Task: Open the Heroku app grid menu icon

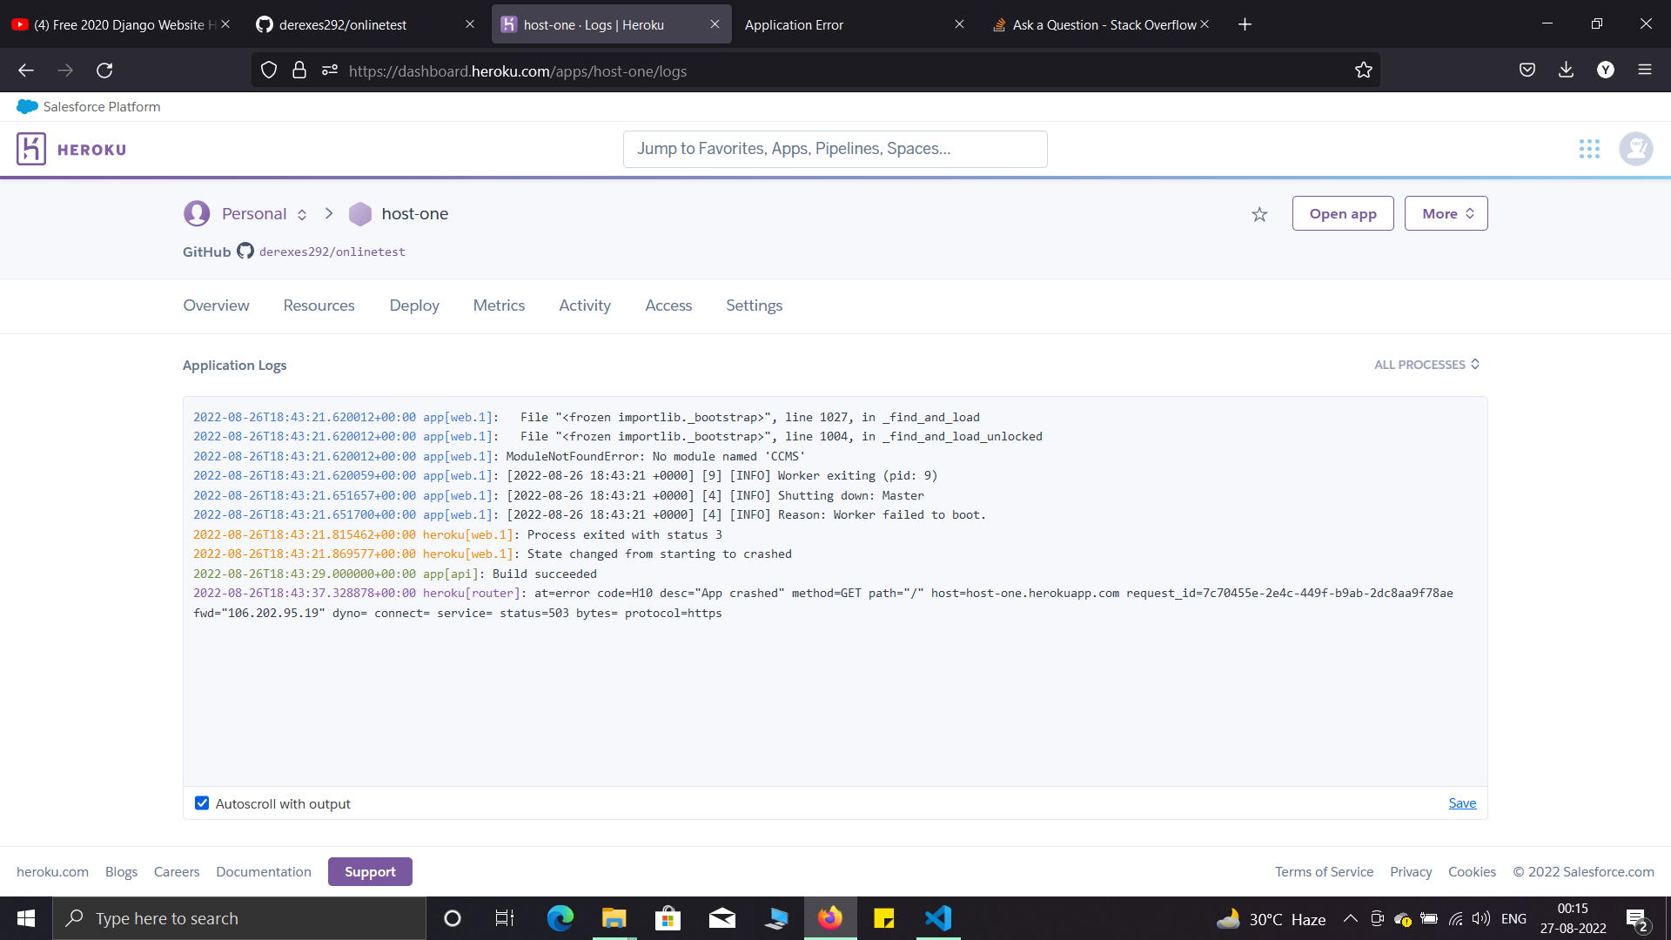Action: coord(1589,149)
